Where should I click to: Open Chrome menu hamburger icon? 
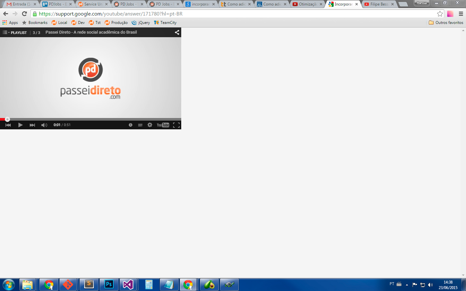coord(461,14)
